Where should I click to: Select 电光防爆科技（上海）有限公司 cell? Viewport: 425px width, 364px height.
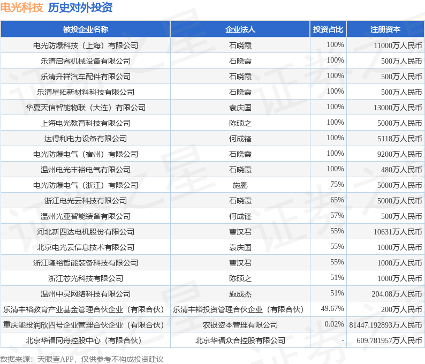pyautogui.click(x=86, y=45)
